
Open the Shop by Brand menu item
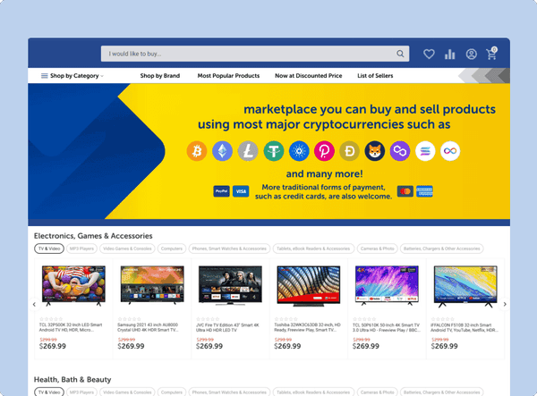pos(160,76)
